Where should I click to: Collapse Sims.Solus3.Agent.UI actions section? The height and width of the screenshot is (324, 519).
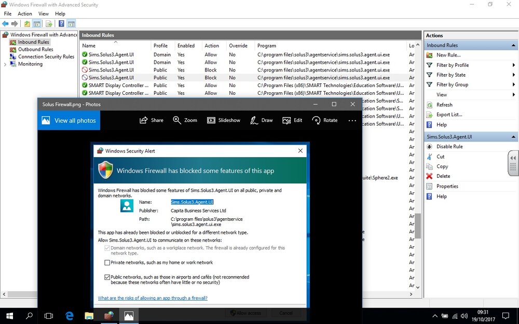[513, 137]
